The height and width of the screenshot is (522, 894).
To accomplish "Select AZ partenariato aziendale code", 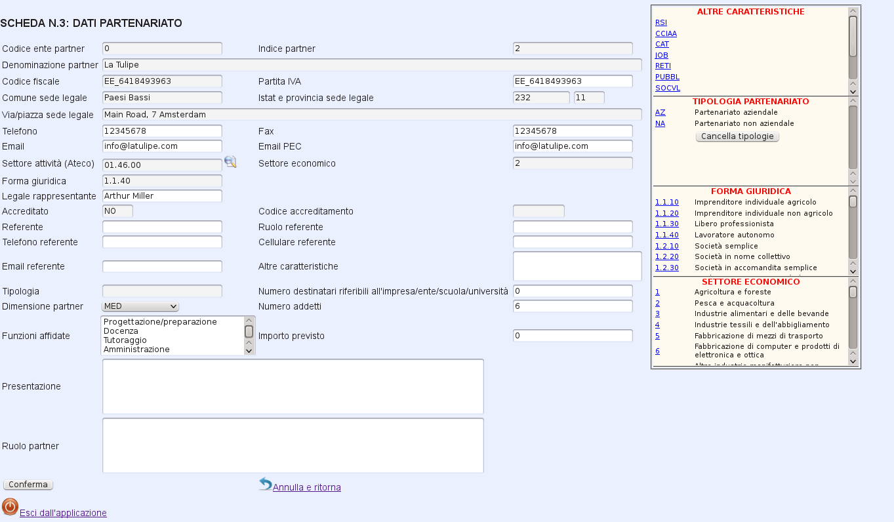I will 660,112.
